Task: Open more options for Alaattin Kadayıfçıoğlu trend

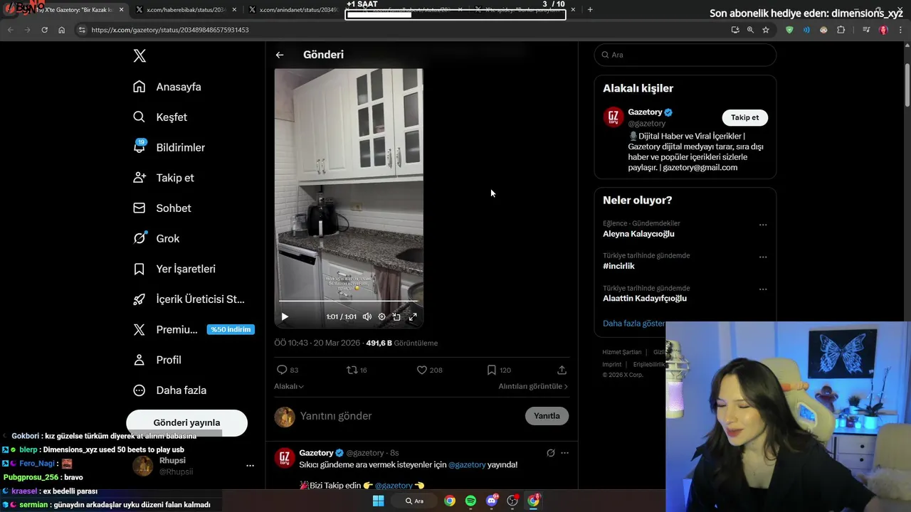Action: pyautogui.click(x=763, y=289)
